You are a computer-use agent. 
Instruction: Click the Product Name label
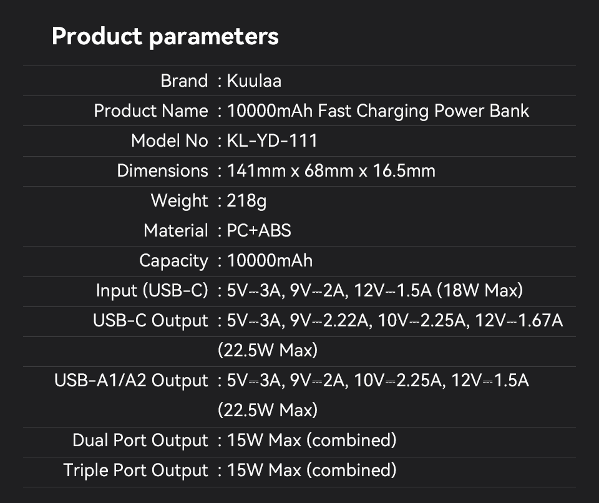151,110
